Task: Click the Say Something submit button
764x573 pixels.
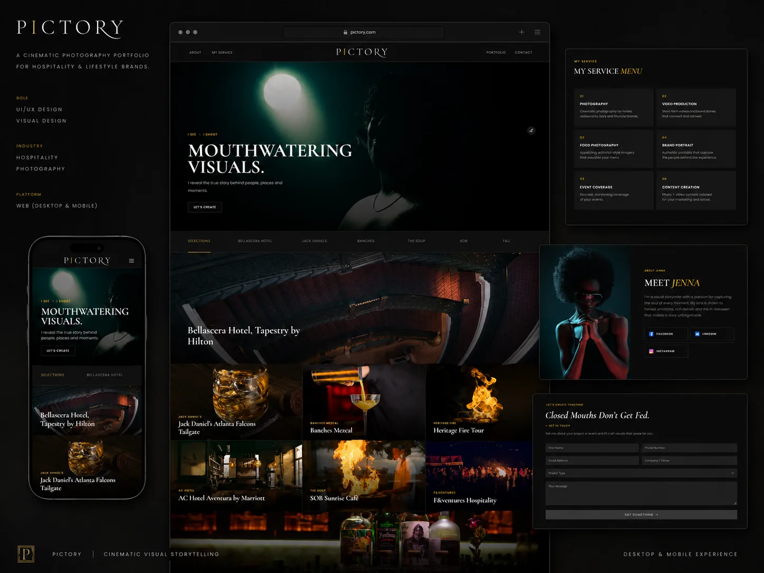Action: 641,514
